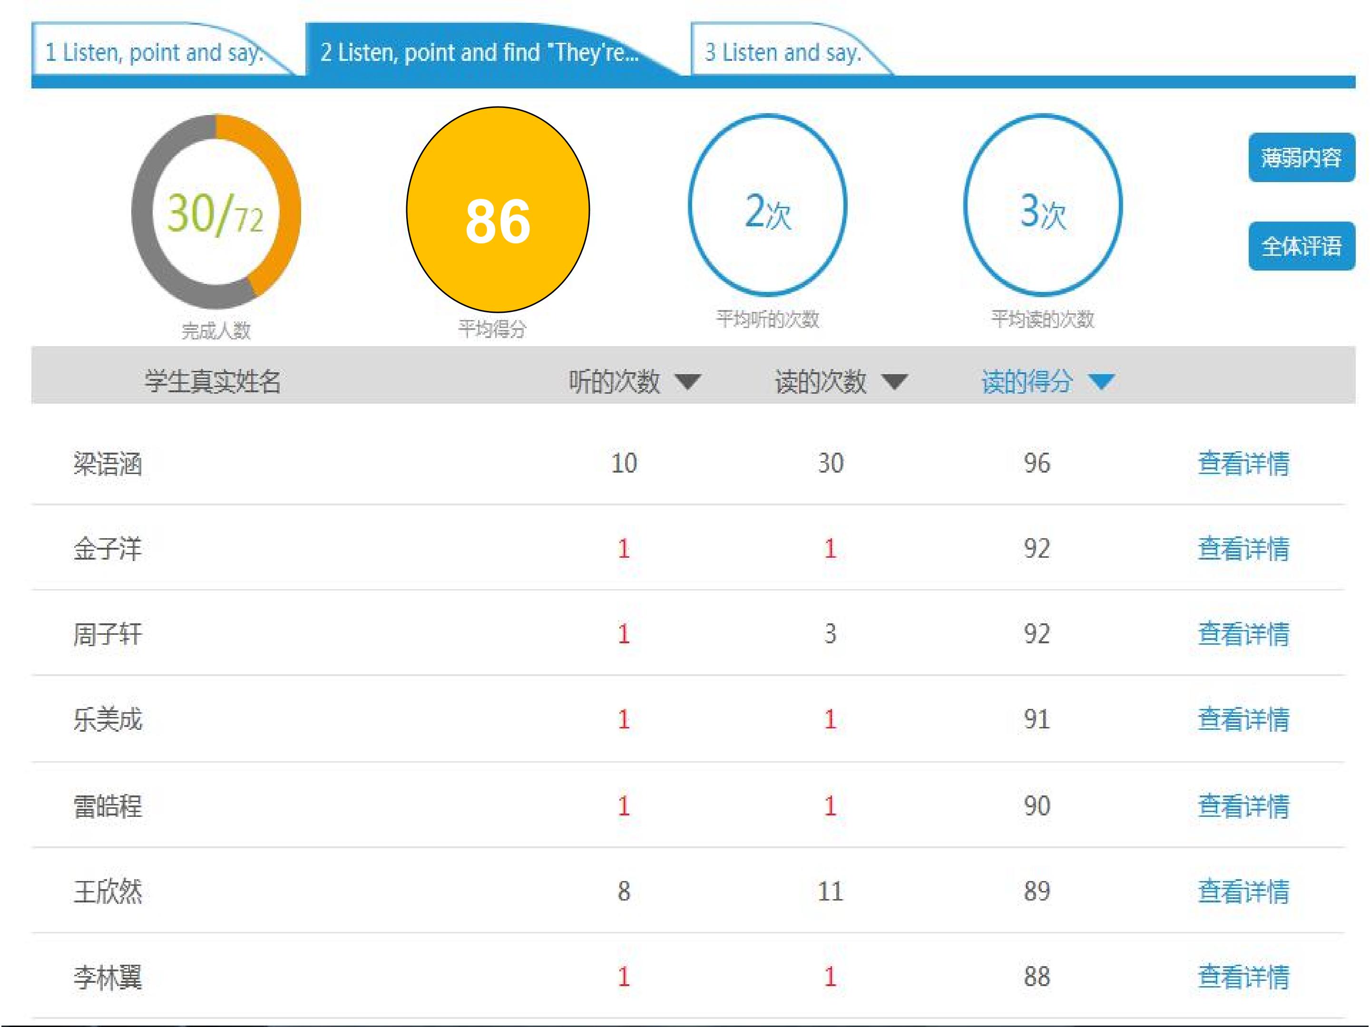Screen dimensions: 1370x1027
Task: Click the 3次 average read count circle
Action: click(1043, 205)
